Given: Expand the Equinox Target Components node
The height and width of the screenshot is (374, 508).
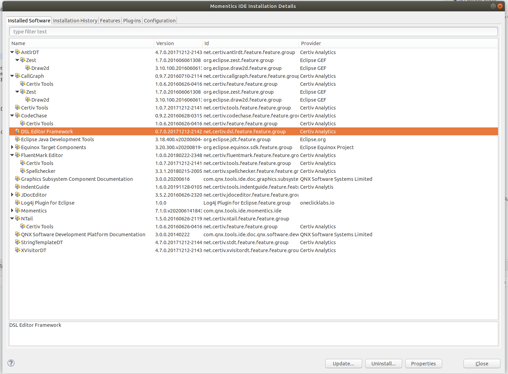Looking at the screenshot, I should tap(12, 147).
